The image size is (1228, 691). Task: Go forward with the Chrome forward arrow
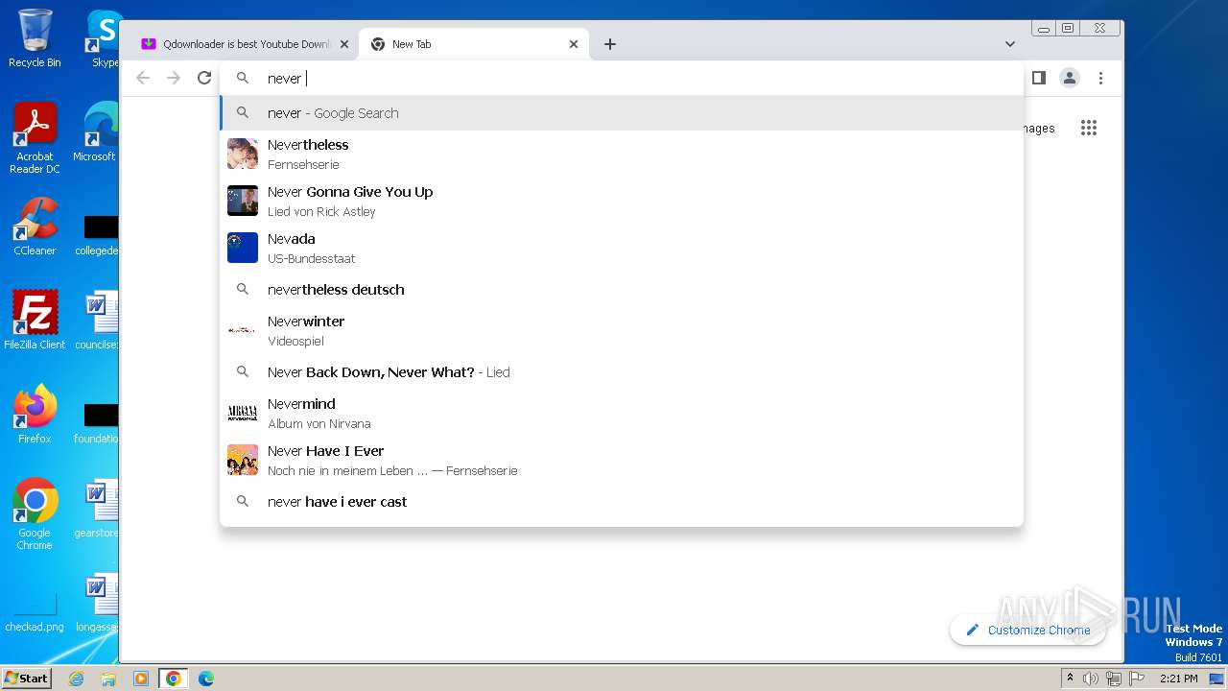point(174,78)
